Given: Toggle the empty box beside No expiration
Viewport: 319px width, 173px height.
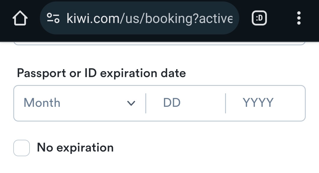Looking at the screenshot, I should point(21,147).
